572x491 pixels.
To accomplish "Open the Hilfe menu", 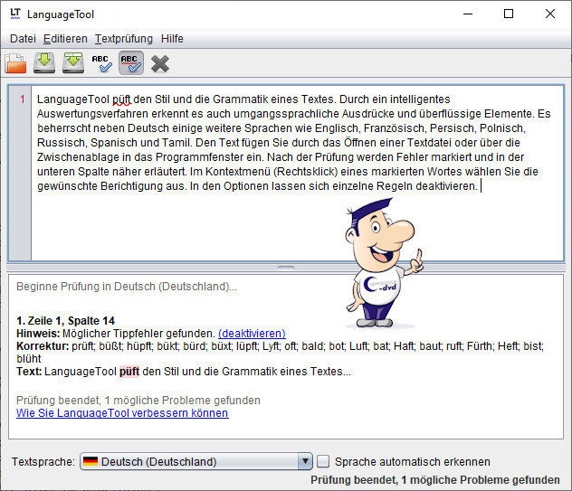I will tap(172, 39).
